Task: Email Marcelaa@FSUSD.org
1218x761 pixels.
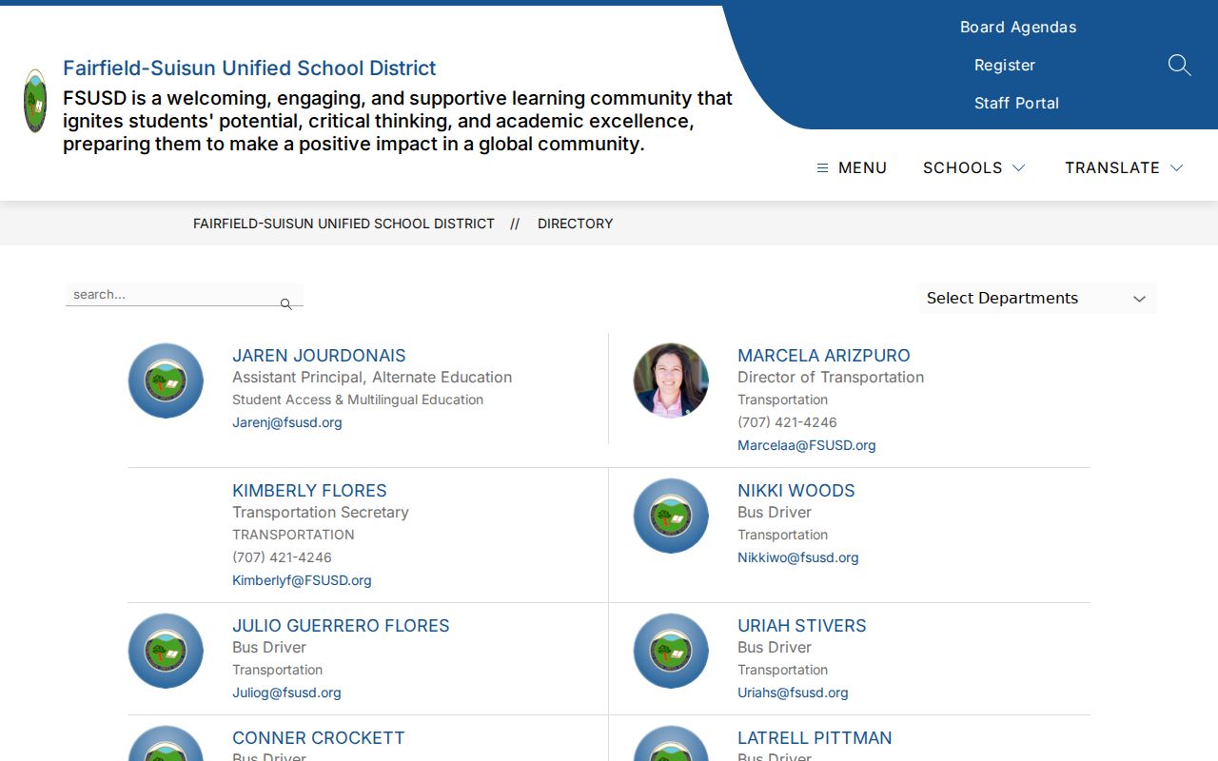Action: [807, 445]
